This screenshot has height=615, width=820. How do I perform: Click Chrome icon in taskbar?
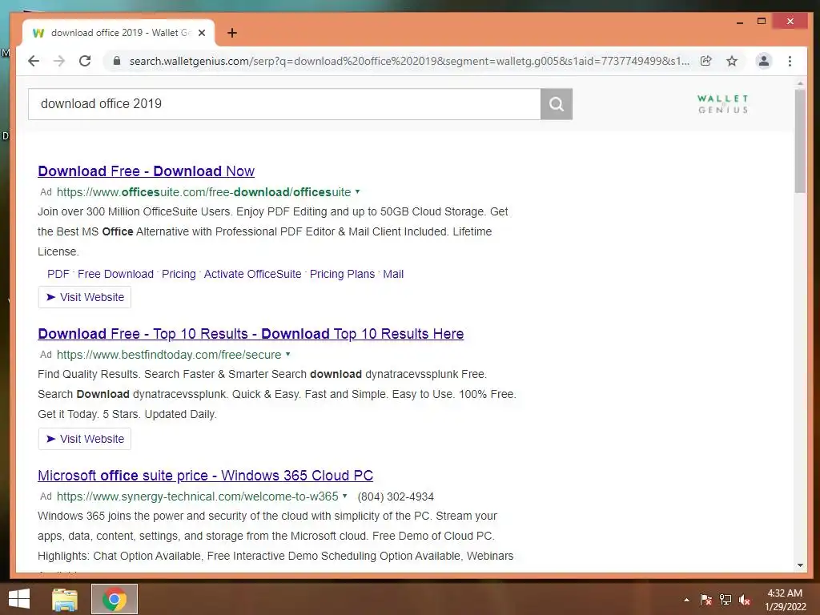click(115, 599)
